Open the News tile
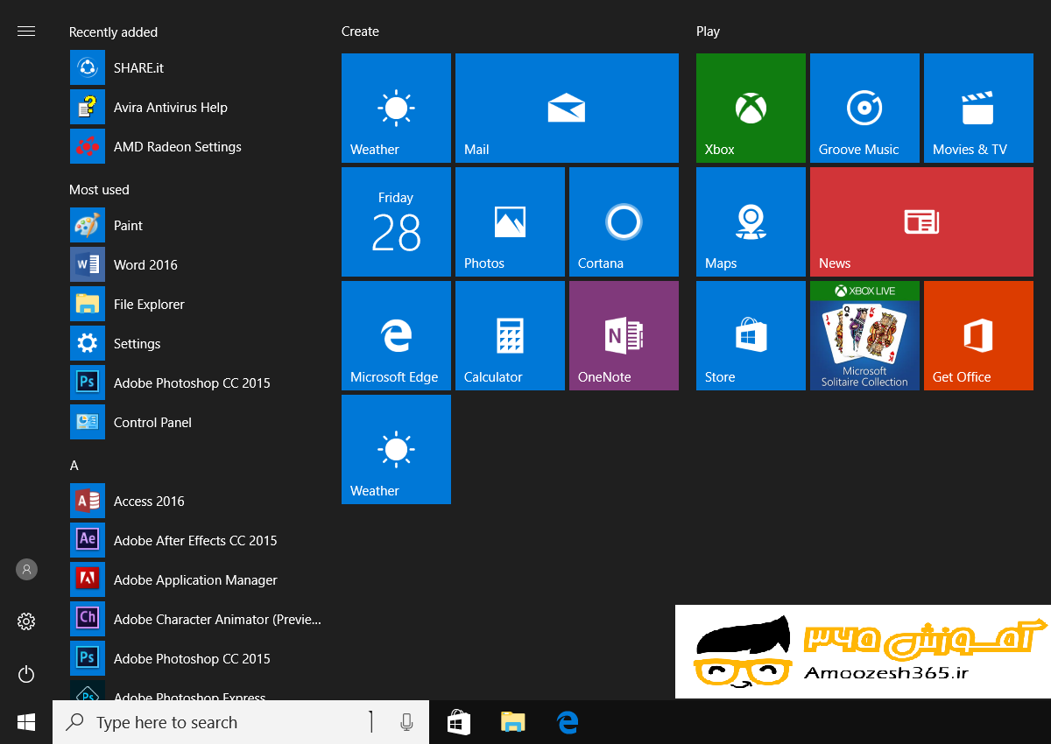This screenshot has width=1051, height=744. click(921, 221)
